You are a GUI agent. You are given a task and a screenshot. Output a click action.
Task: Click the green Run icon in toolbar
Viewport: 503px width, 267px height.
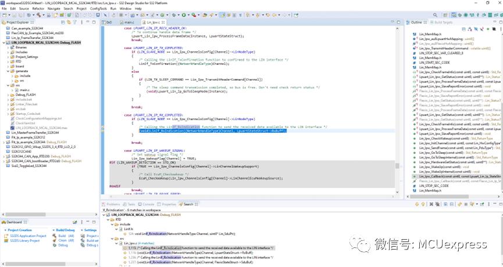pyautogui.click(x=184, y=15)
